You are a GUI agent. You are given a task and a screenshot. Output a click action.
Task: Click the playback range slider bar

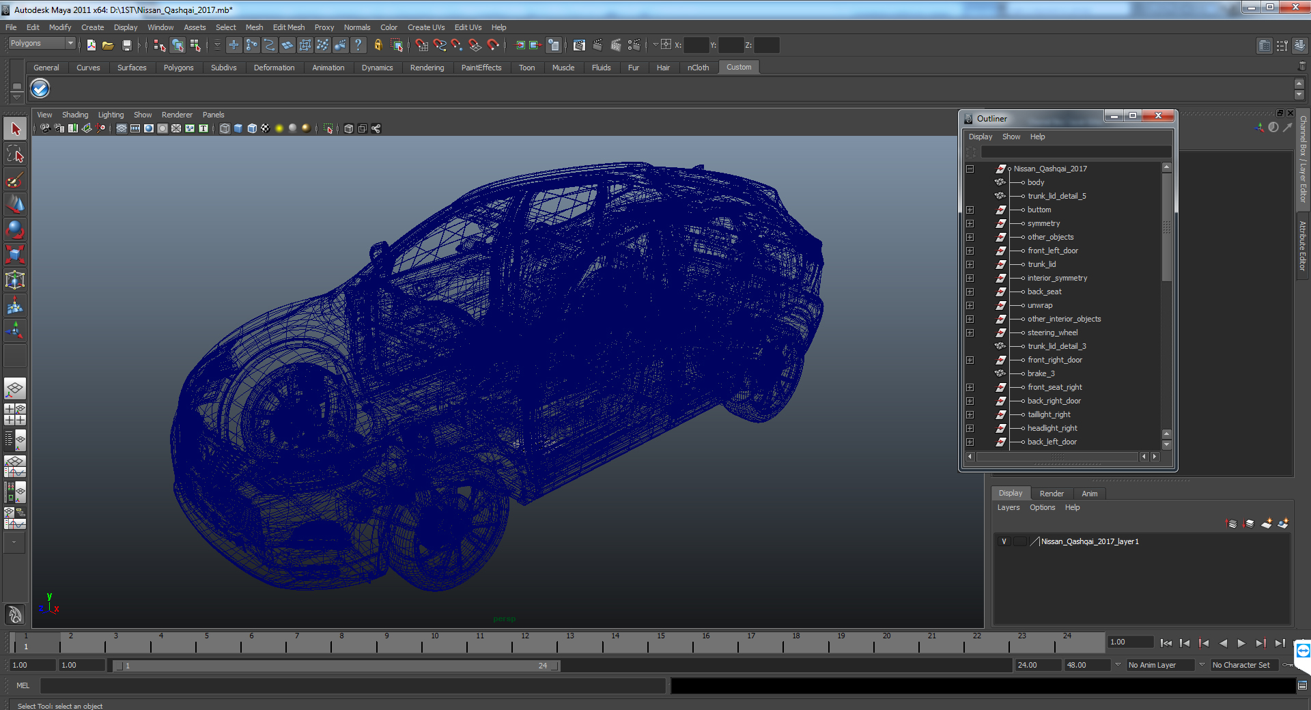336,665
